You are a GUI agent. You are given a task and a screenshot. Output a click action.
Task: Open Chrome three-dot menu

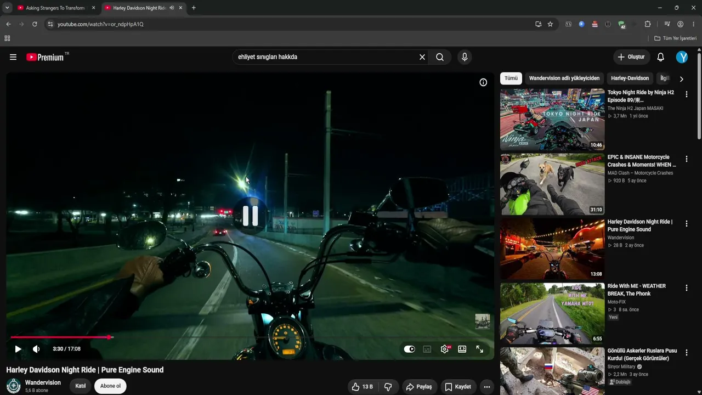[694, 24]
